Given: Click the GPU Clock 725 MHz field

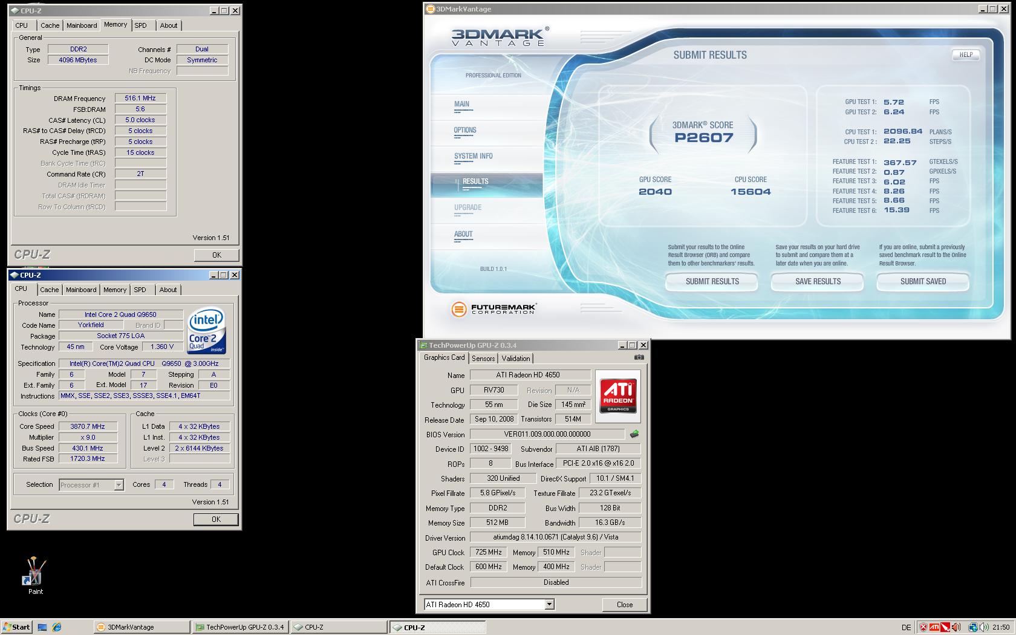Looking at the screenshot, I should (489, 552).
